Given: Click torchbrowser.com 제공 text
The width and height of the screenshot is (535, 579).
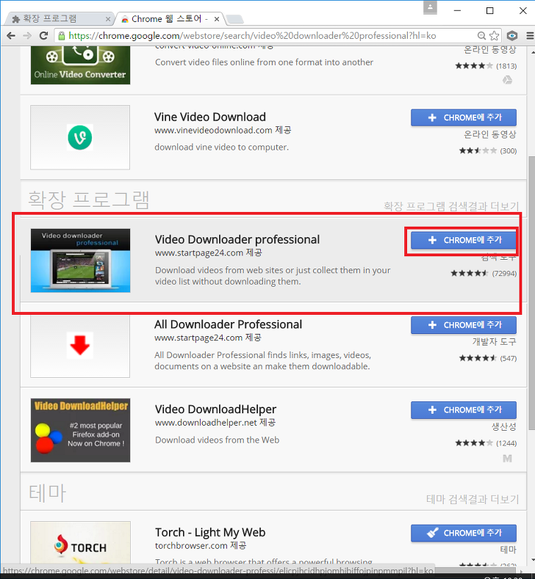Looking at the screenshot, I should click(201, 546).
